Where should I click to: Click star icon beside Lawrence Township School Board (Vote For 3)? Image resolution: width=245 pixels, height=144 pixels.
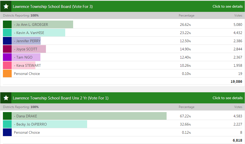tap(6, 6)
